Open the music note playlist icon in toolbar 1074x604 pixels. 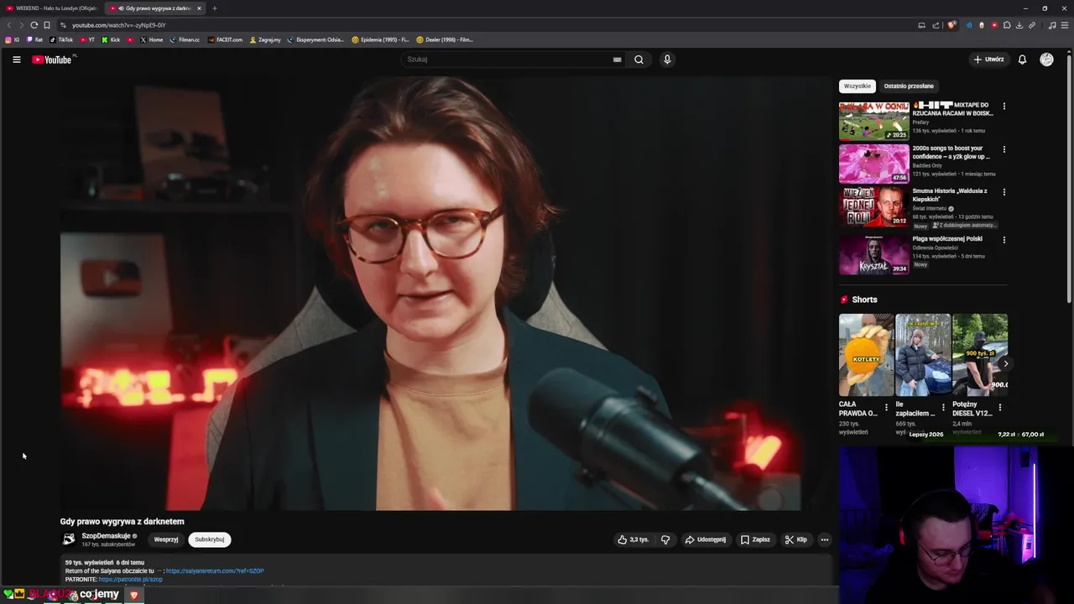point(1052,25)
